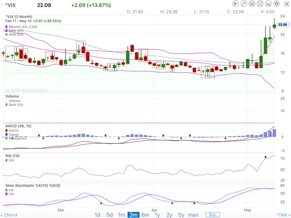The width and height of the screenshot is (291, 218).
Task: Switch to the 1m time range
Action: 121,215
